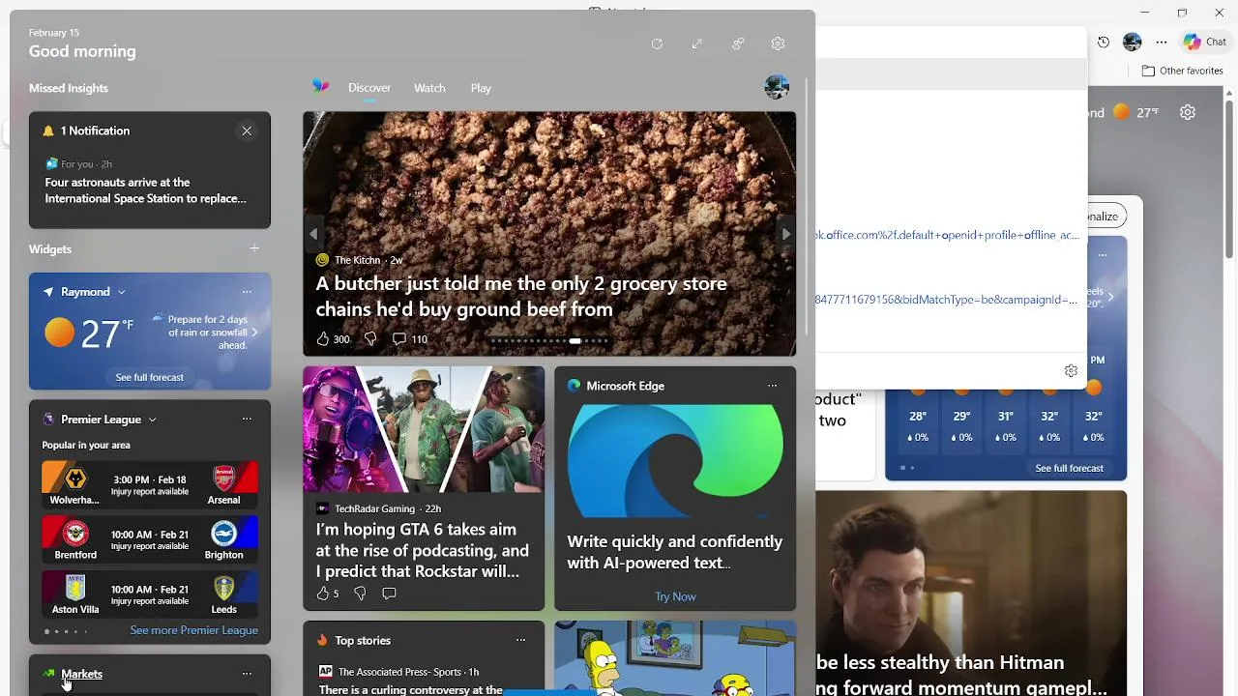Open Aston Villa vs Leeds match
This screenshot has width=1238, height=696.
coord(150,594)
